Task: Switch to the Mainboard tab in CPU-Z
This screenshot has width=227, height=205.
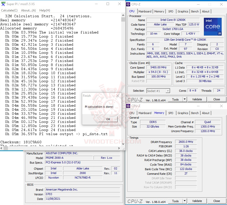Action: coord(145,11)
